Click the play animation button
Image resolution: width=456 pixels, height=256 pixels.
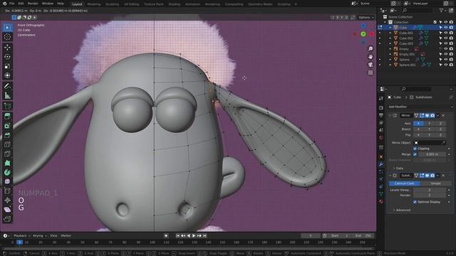(194, 235)
